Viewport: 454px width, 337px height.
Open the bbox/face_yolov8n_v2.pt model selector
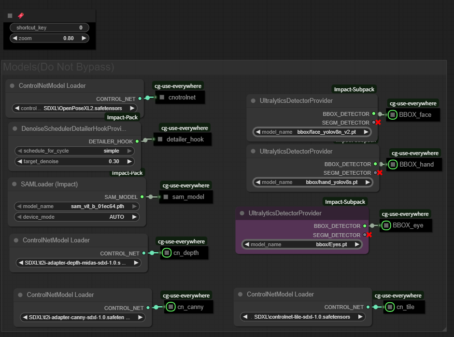click(312, 132)
